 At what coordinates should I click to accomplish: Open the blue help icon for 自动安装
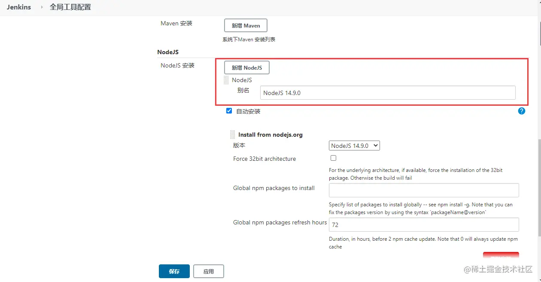click(x=522, y=111)
